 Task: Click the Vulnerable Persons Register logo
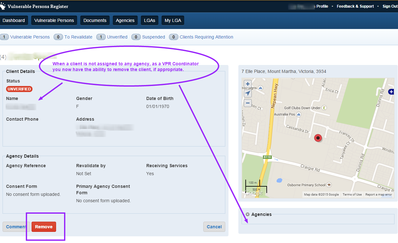click(3, 6)
